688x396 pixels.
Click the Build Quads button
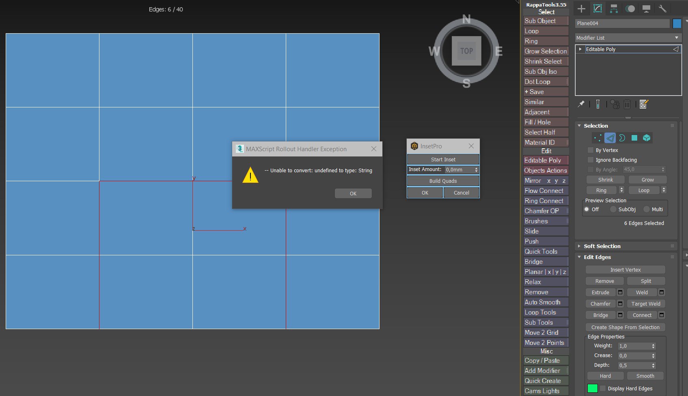tap(443, 181)
